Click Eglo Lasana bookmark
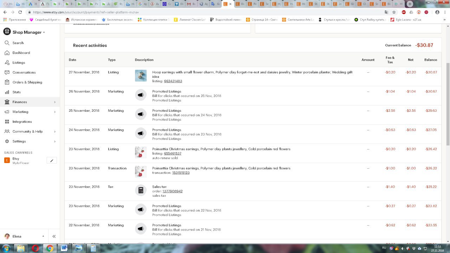The width and height of the screenshot is (450, 253). click(x=405, y=20)
